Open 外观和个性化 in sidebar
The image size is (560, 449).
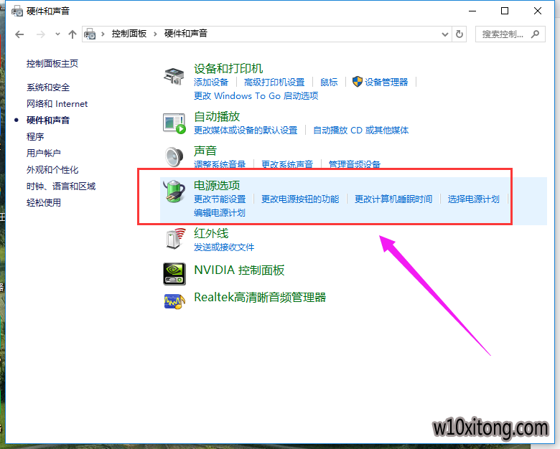52,169
